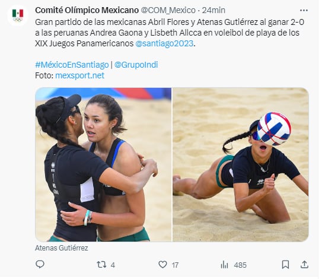Like the tweet with heart icon

tap(162, 265)
